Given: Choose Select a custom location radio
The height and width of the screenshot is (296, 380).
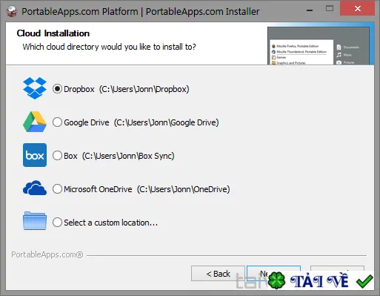Looking at the screenshot, I should (x=57, y=223).
